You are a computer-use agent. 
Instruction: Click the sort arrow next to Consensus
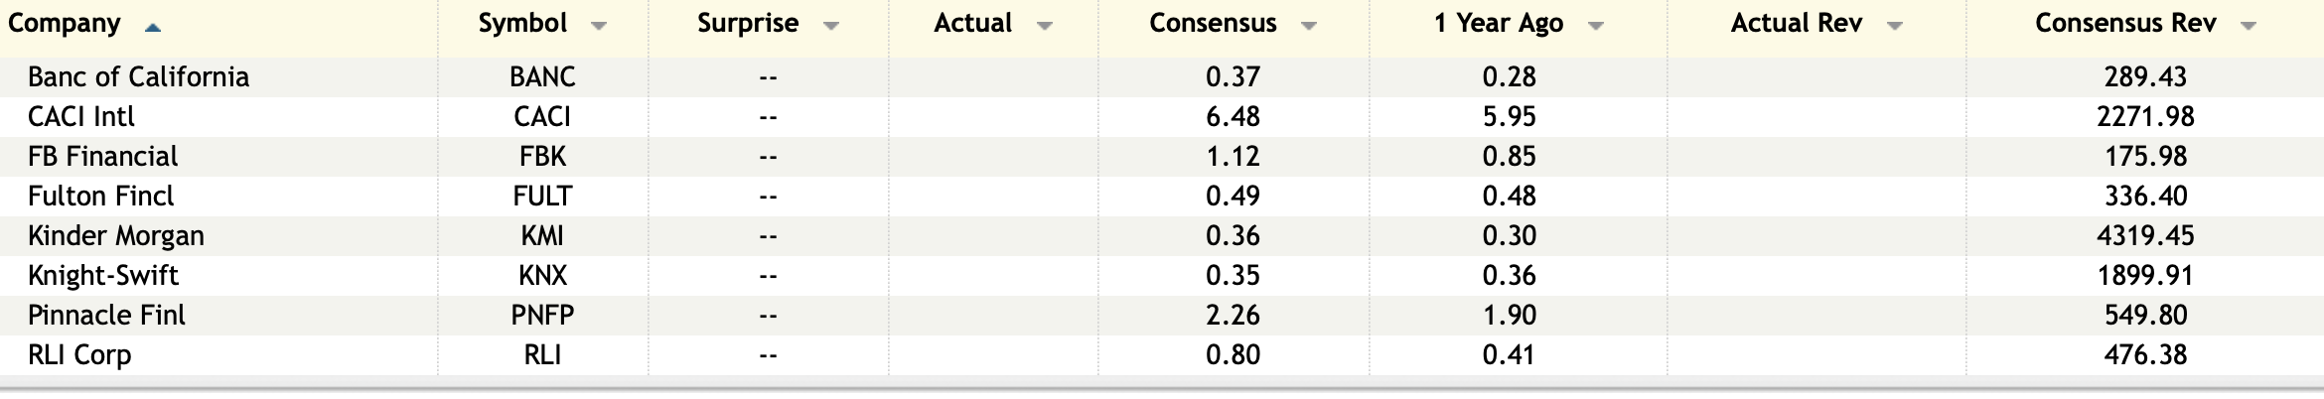tap(1309, 27)
